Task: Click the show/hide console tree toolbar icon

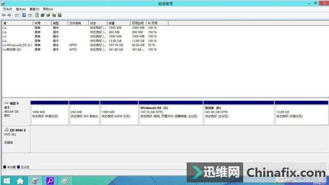Action: point(17,15)
